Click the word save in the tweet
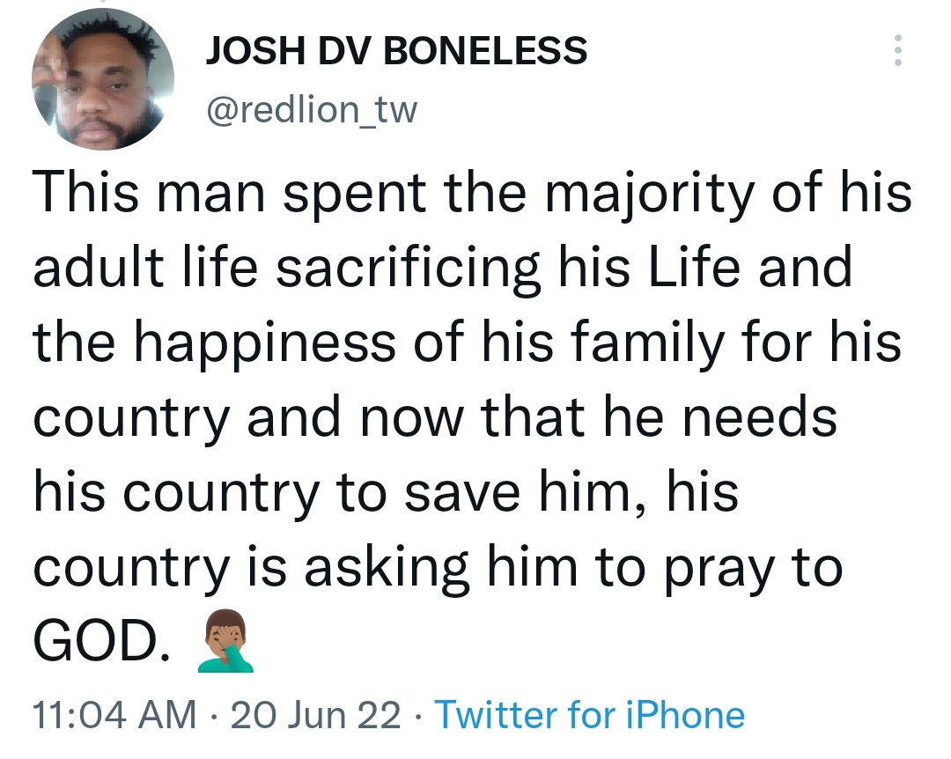This screenshot has height=759, width=951. [462, 493]
